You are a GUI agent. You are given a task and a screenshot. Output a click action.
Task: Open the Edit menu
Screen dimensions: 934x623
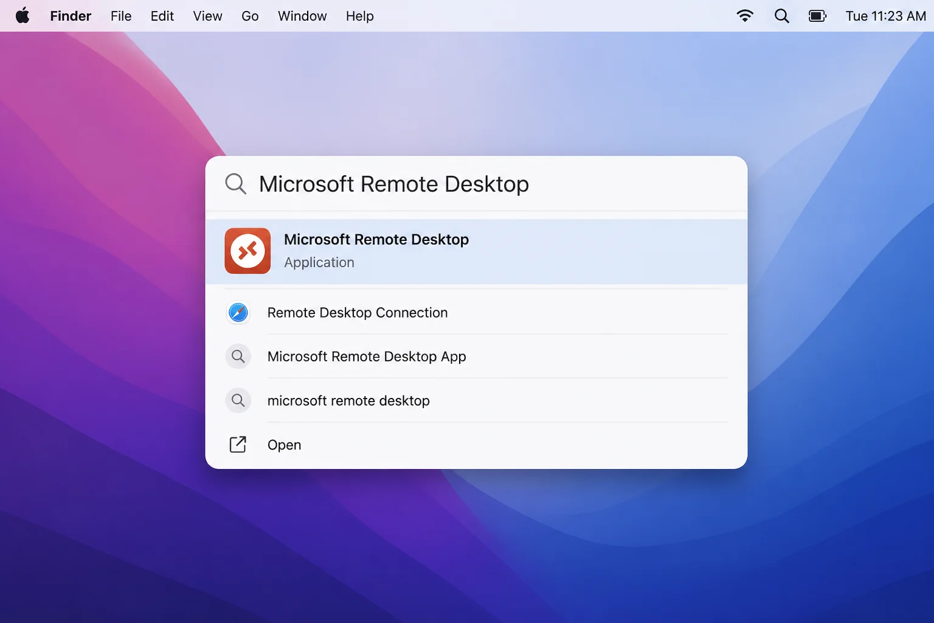(162, 16)
